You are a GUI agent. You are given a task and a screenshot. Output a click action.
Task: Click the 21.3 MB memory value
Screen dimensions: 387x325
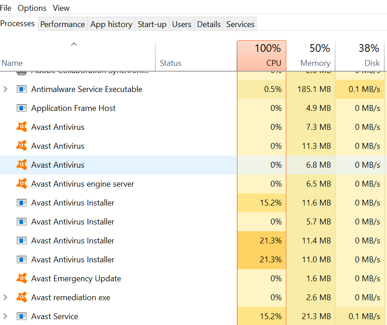click(x=316, y=316)
